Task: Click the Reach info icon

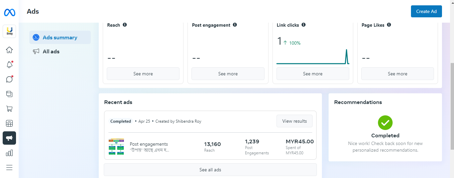Action: click(125, 25)
